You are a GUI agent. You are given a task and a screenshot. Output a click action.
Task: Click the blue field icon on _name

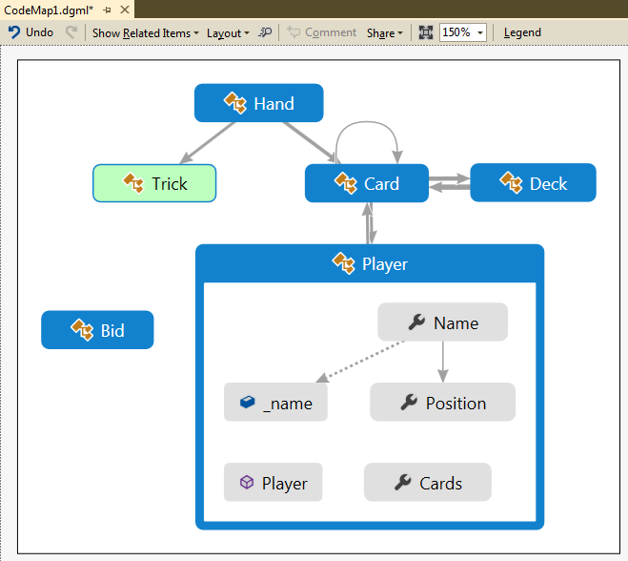247,402
